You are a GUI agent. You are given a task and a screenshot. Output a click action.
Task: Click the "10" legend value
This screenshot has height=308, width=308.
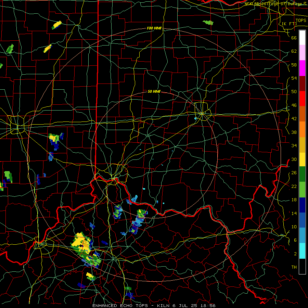[294, 227]
